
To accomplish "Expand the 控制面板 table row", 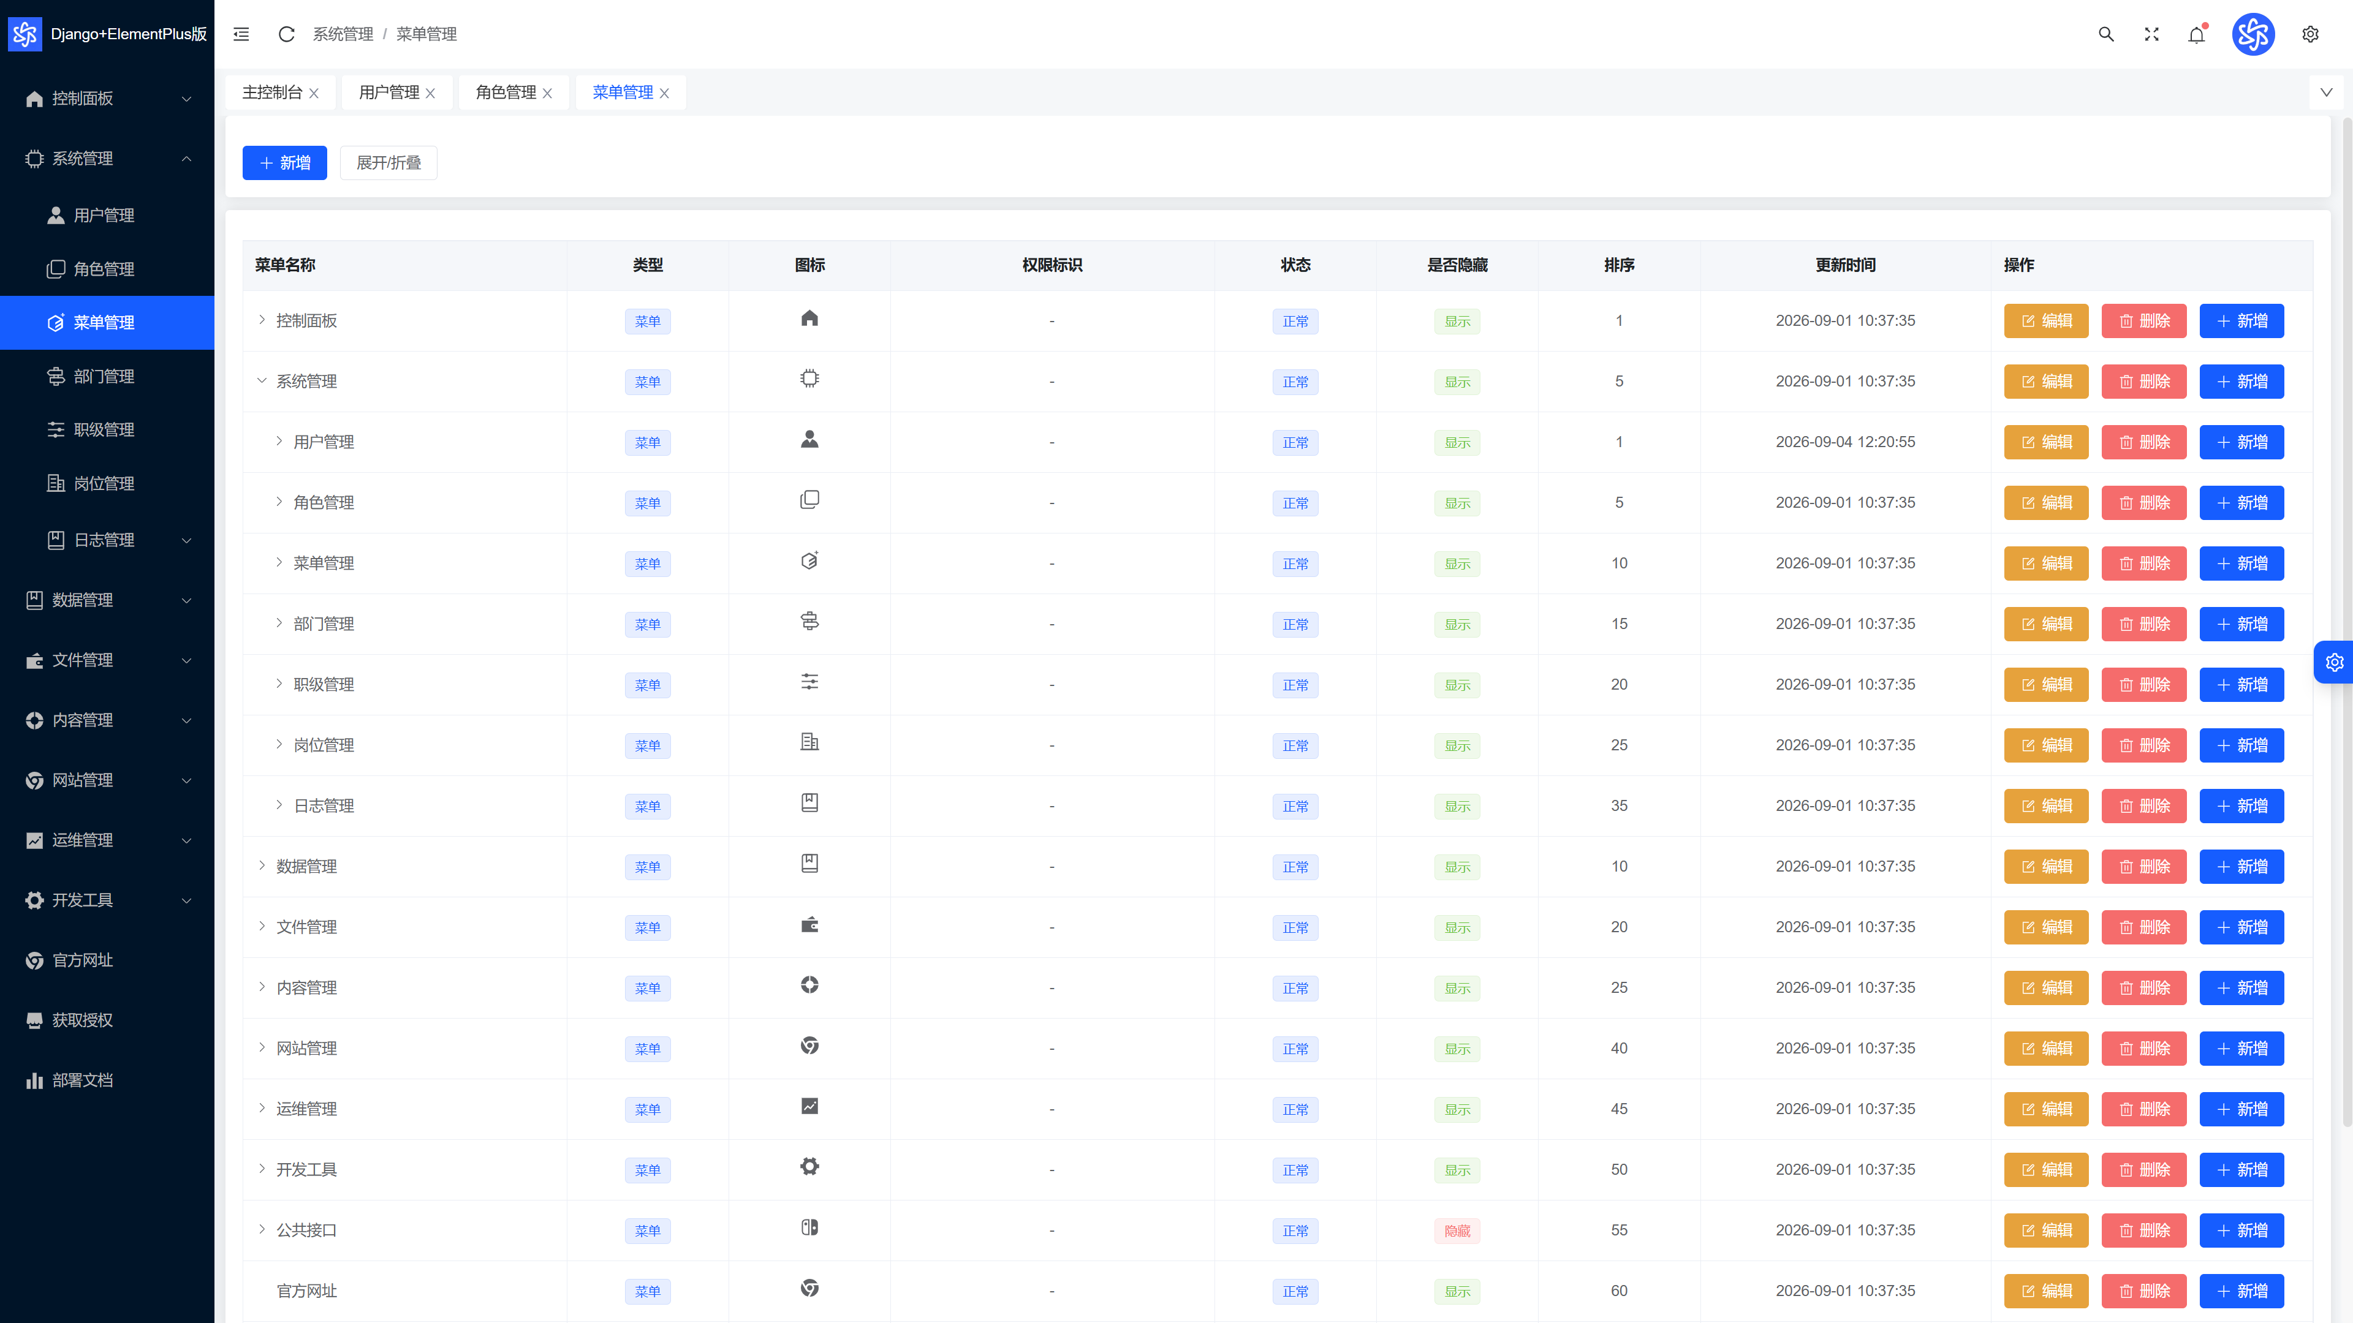I will (x=261, y=320).
